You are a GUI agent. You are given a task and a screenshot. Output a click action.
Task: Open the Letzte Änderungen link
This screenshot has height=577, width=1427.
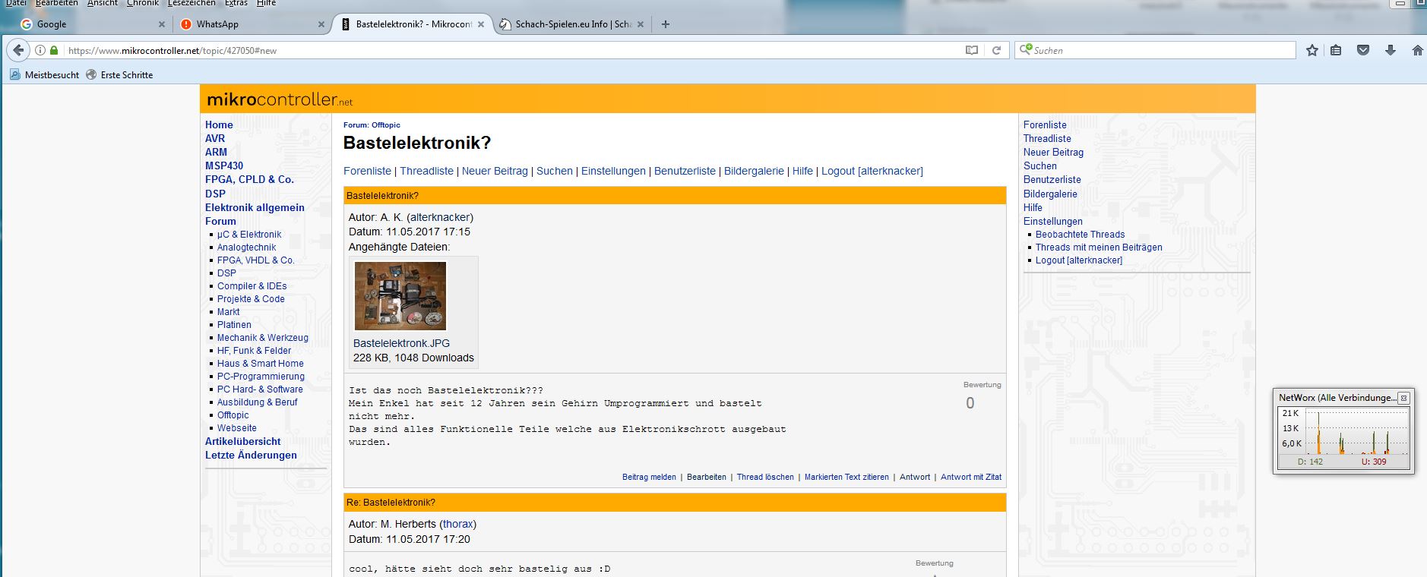point(251,455)
